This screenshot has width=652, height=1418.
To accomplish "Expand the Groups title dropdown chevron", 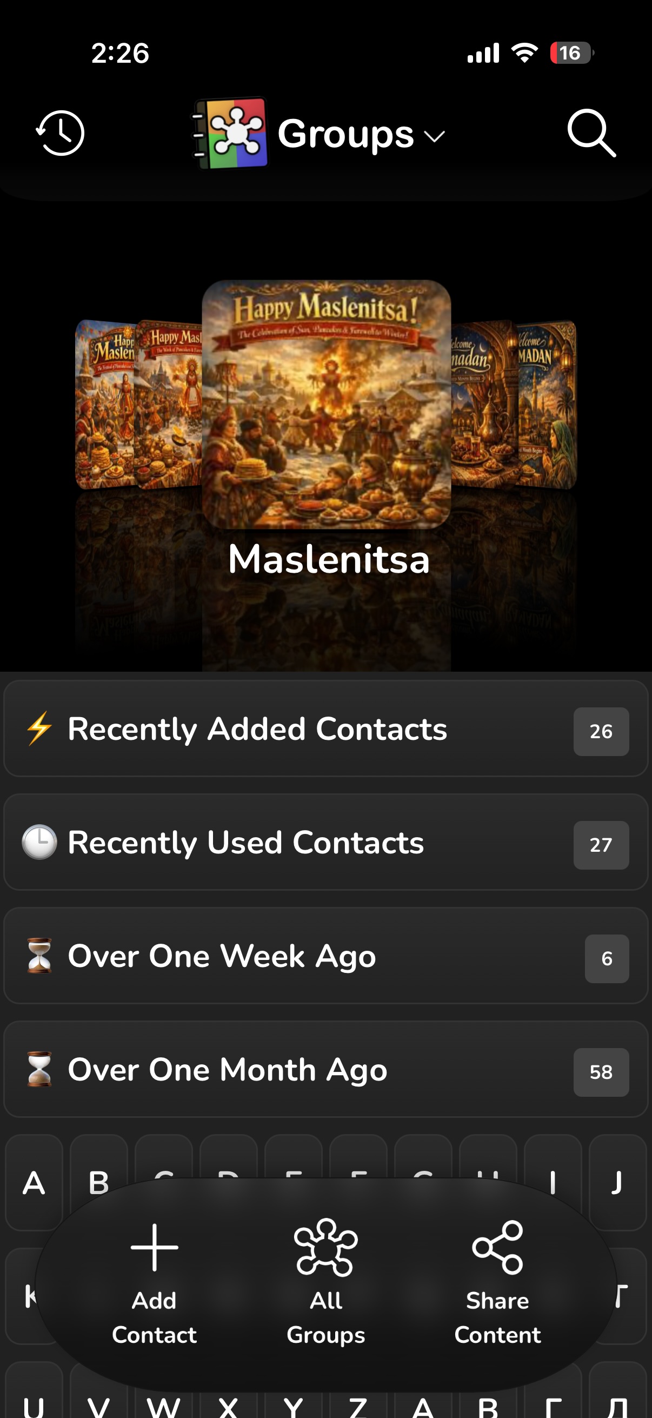I will point(435,136).
